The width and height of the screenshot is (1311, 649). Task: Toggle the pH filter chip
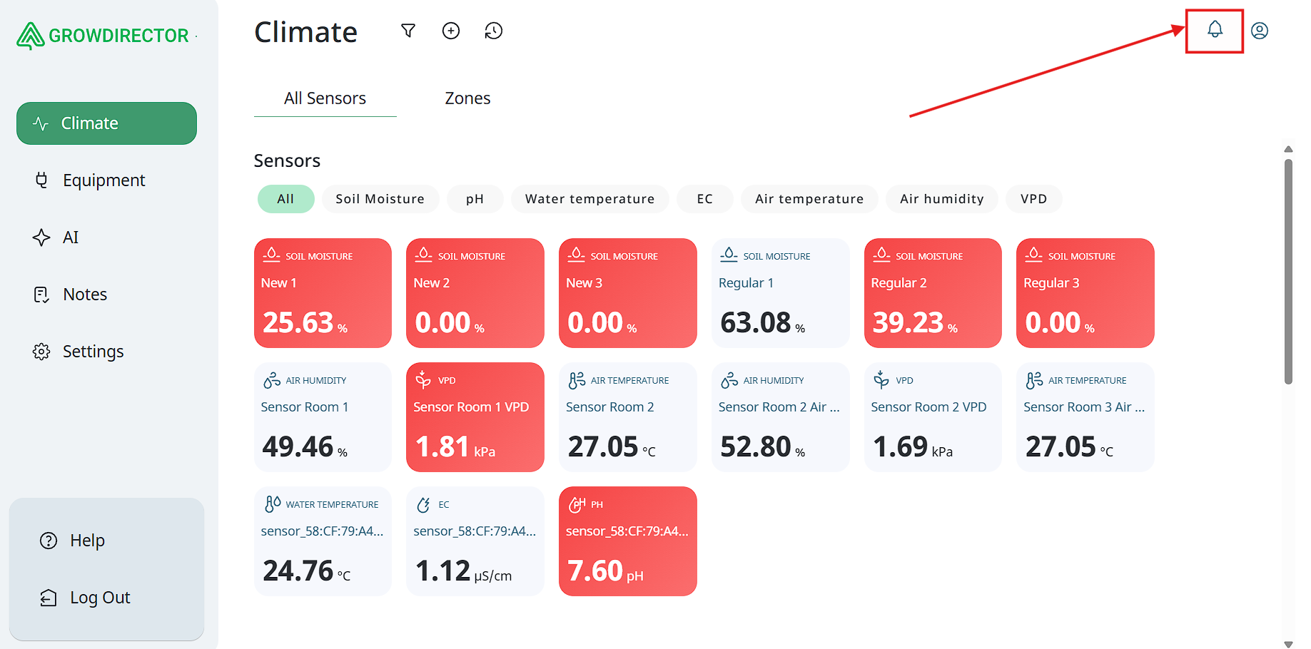click(475, 199)
